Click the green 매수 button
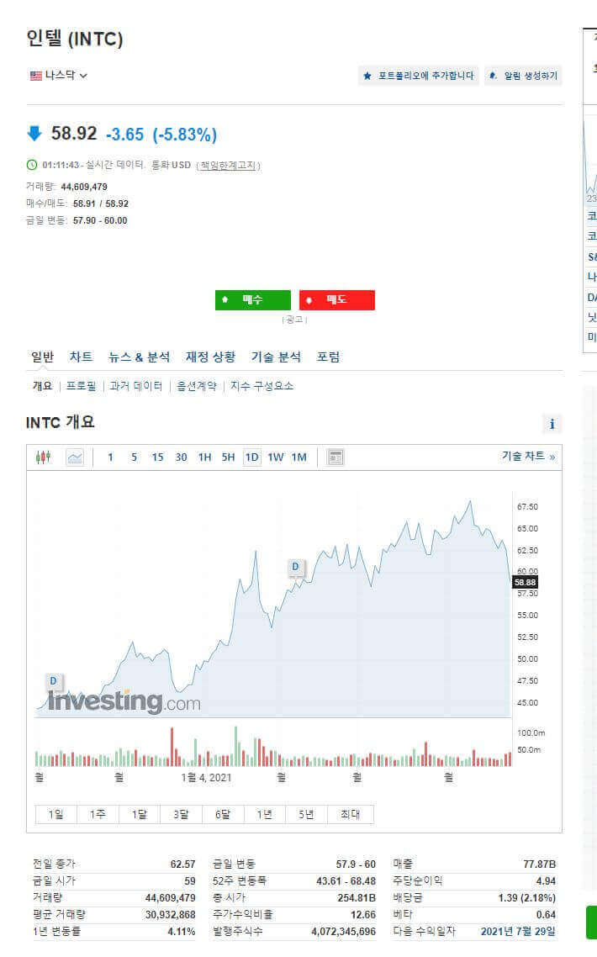Screen dimensions: 597x957 [x=253, y=299]
